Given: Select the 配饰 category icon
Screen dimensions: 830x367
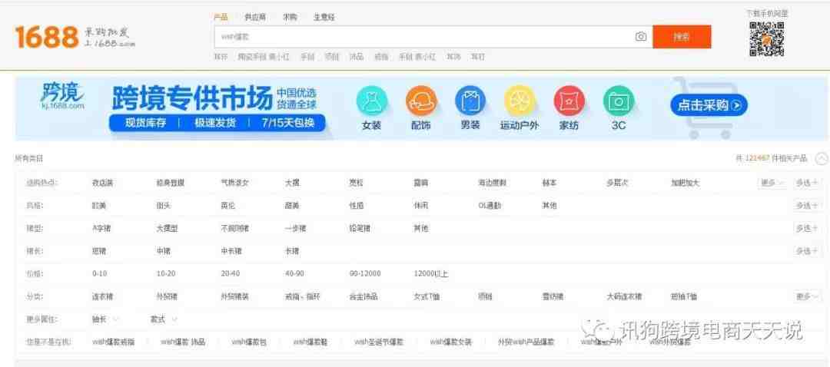Looking at the screenshot, I should click(420, 101).
